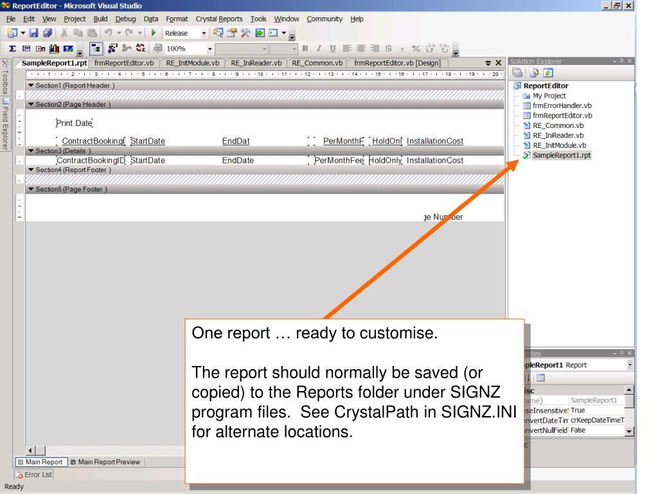Click the horizontal scrollbar left arrow

click(30, 451)
